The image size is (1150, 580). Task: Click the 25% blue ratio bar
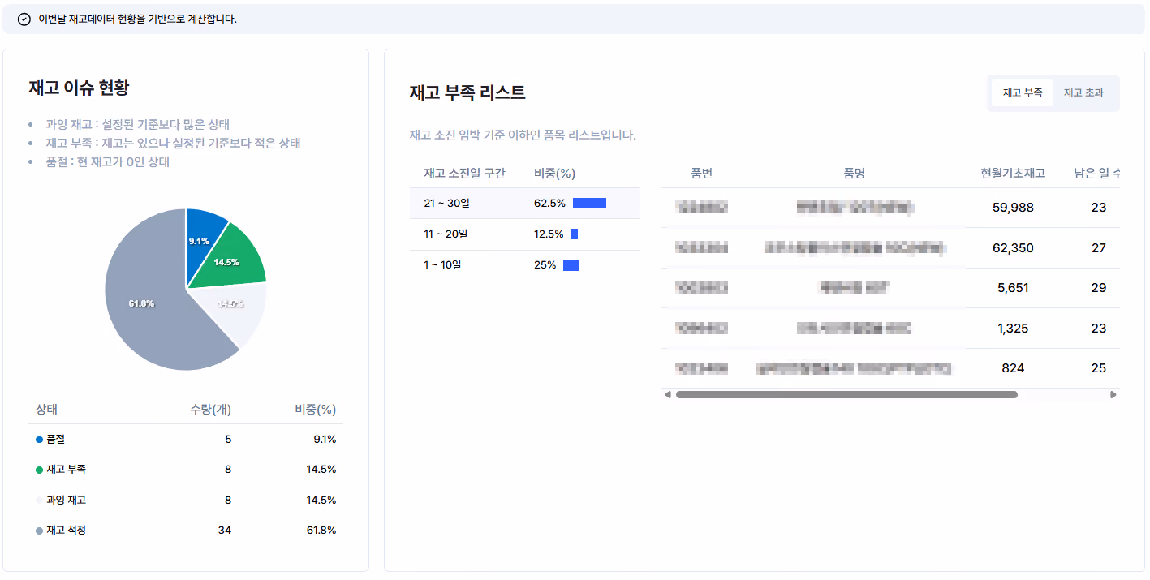coord(571,265)
